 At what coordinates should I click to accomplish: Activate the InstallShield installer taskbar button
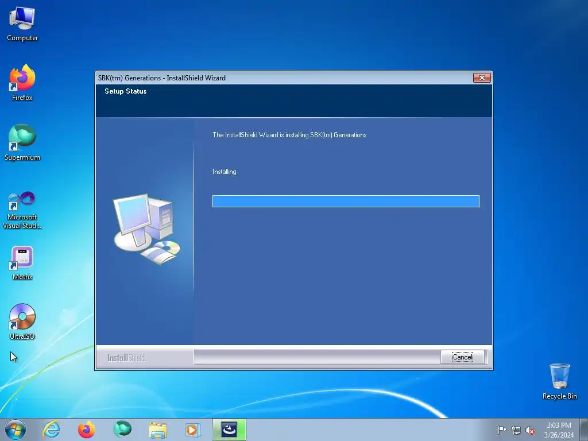click(229, 430)
